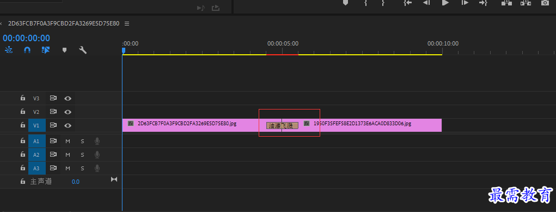Click the export icon in the left panel
Viewport: 556px width, 212px height.
pos(216,8)
